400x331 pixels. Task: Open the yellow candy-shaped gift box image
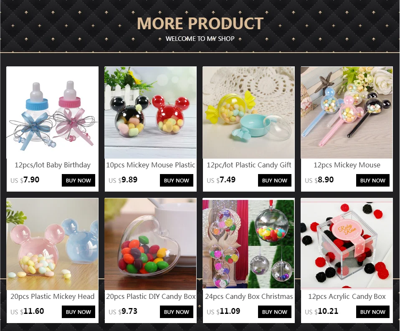pos(249,112)
